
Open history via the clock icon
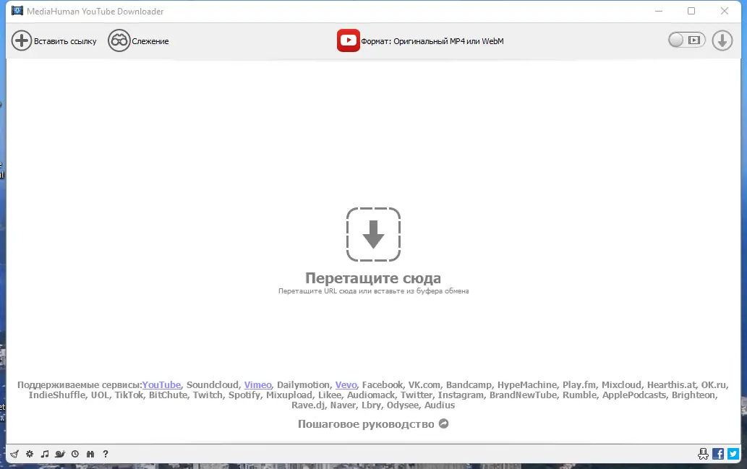[75, 454]
